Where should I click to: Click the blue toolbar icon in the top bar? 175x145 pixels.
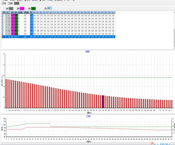[x=33, y=0]
